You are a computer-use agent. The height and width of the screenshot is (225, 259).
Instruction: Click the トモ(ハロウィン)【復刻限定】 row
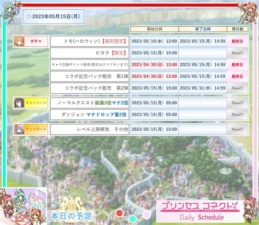90,41
